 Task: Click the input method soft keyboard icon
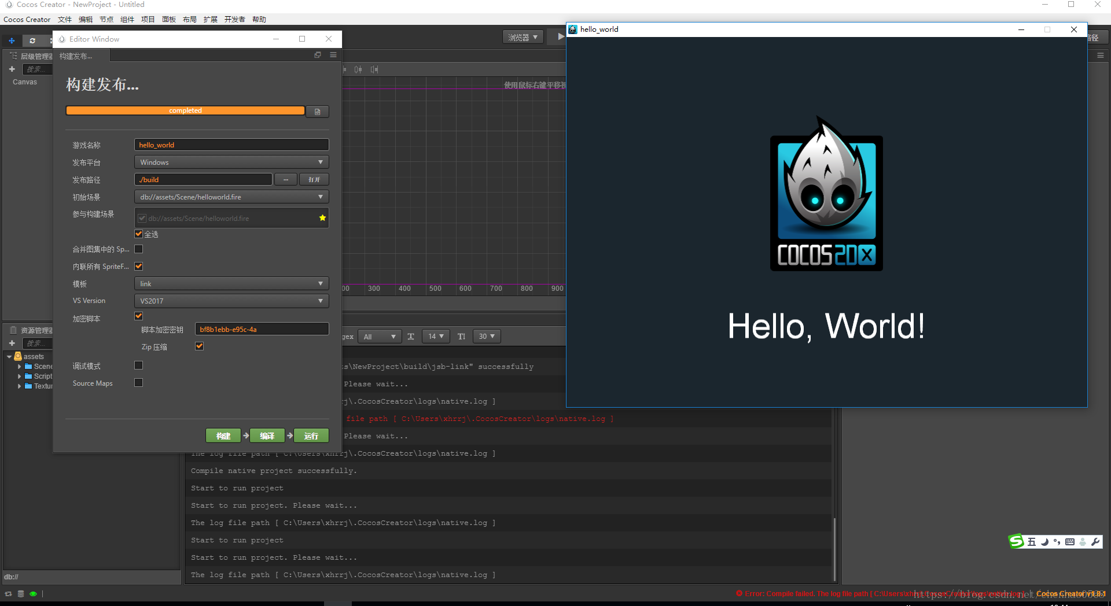[x=1070, y=542]
